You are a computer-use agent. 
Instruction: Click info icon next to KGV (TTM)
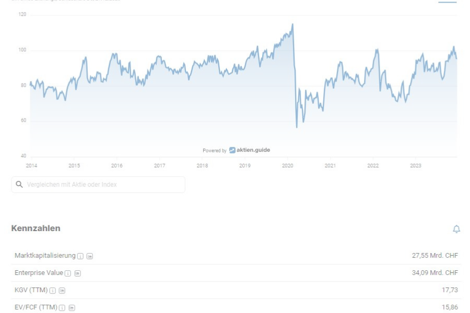(x=52, y=291)
